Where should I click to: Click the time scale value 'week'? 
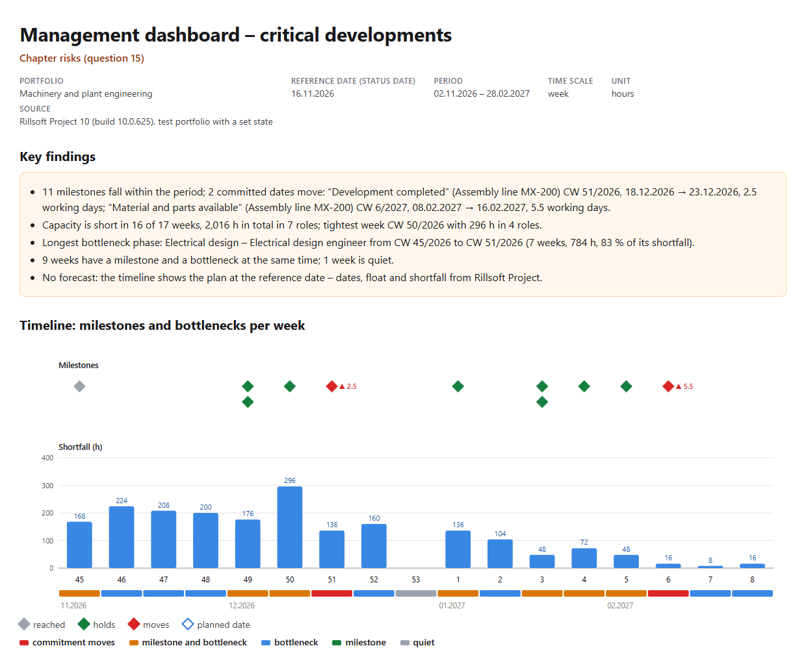[x=558, y=93]
